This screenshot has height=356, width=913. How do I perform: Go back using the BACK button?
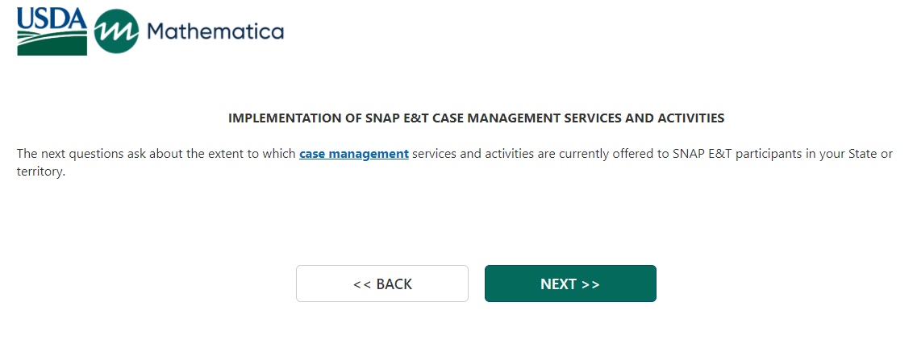click(381, 284)
